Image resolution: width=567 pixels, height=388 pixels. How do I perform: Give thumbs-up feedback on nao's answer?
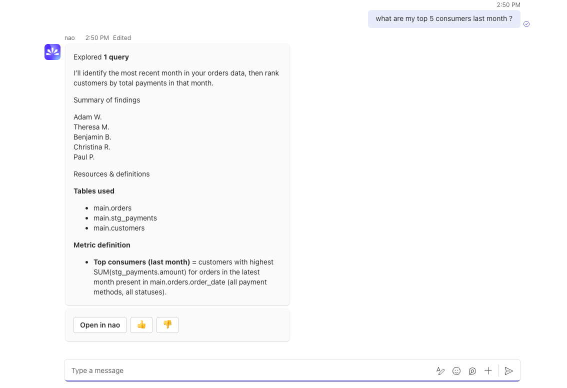141,325
